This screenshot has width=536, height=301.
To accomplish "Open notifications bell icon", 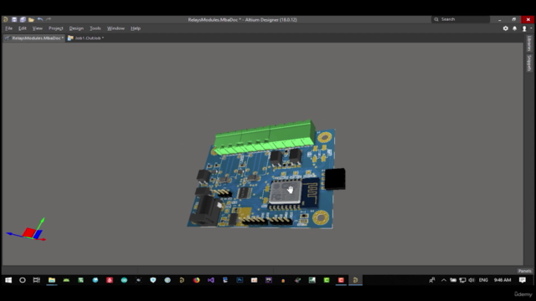I will pyautogui.click(x=514, y=28).
